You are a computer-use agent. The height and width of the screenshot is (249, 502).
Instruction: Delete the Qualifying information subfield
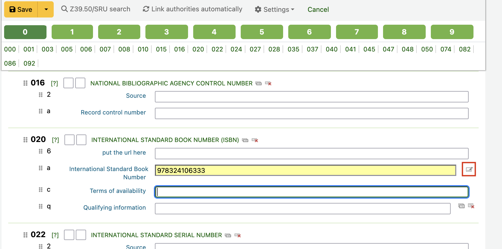coord(471,206)
